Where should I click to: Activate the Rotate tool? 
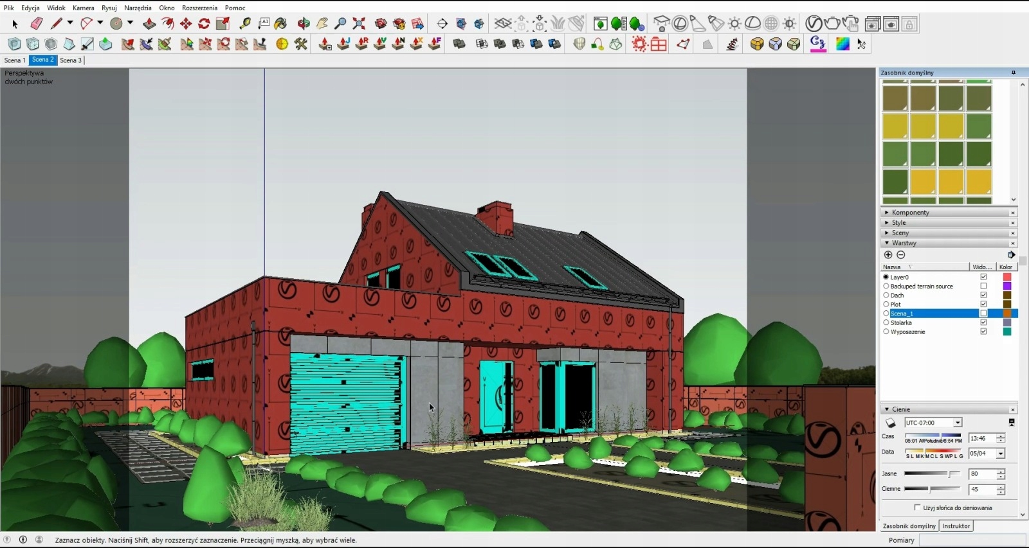(x=204, y=24)
